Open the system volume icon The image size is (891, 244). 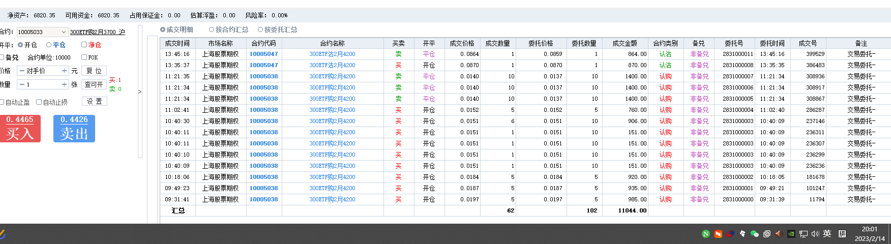tap(815, 234)
